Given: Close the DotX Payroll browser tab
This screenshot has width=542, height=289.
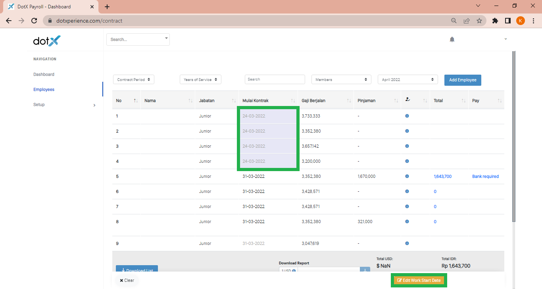Looking at the screenshot, I should tap(92, 7).
